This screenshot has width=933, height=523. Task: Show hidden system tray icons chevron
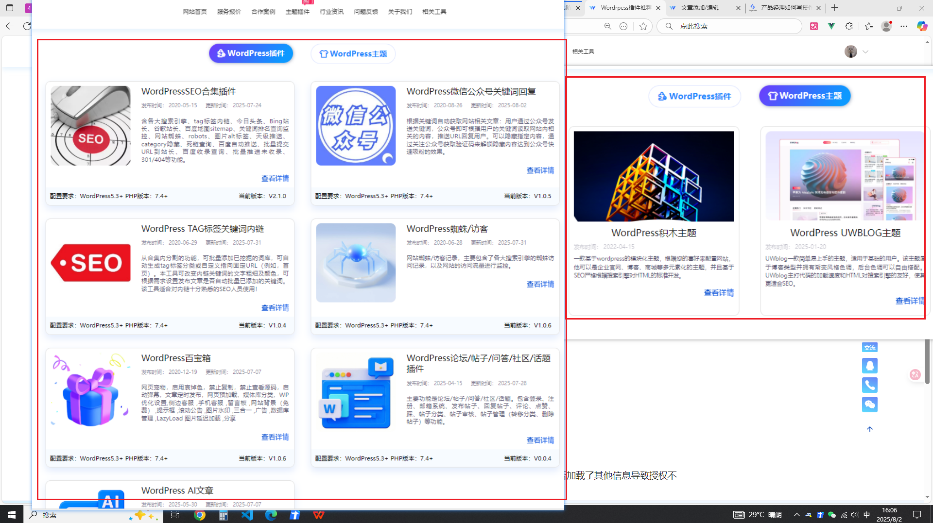(x=797, y=515)
